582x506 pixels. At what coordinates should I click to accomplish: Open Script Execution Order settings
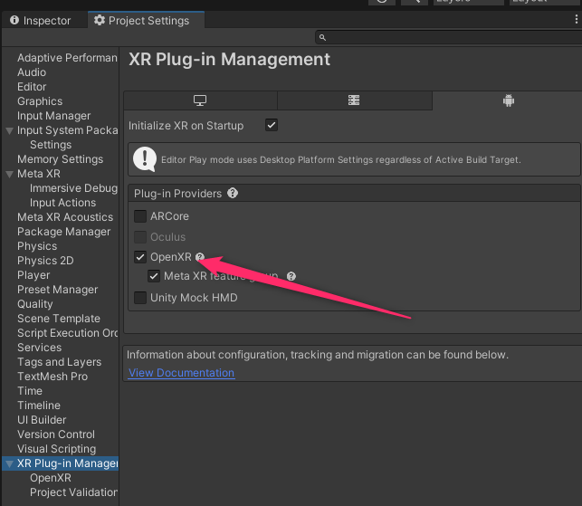coord(67,333)
